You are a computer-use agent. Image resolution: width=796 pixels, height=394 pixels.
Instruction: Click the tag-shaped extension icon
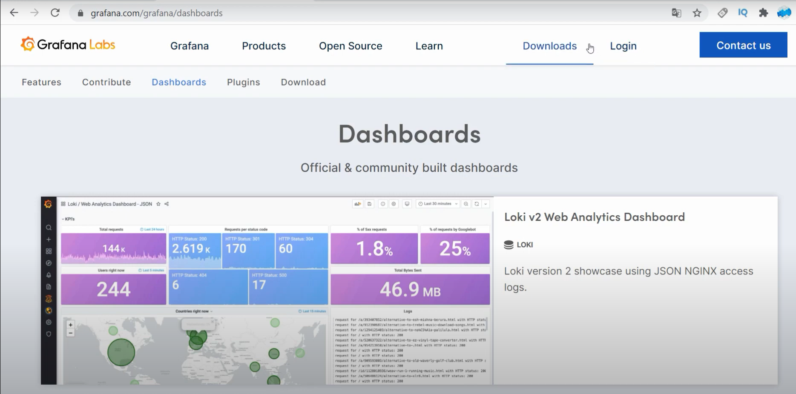tap(722, 13)
